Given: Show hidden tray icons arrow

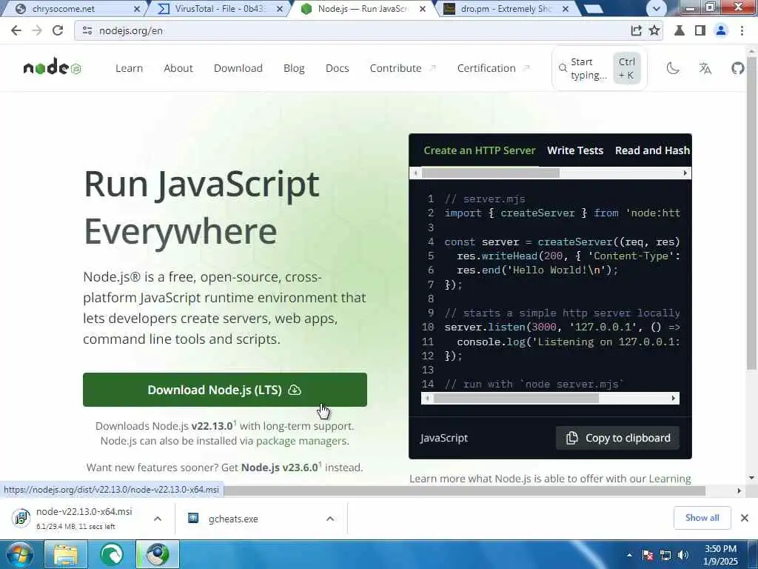Looking at the screenshot, I should tap(629, 555).
